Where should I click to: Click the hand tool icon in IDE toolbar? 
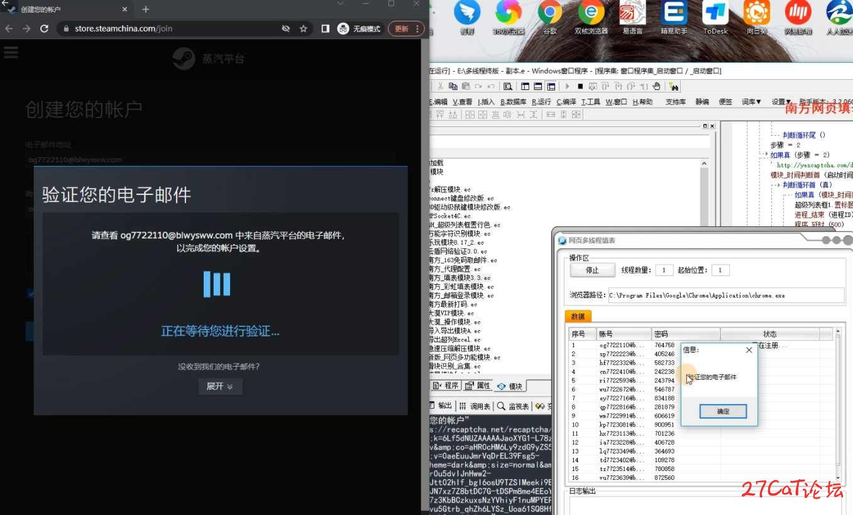pos(656,86)
